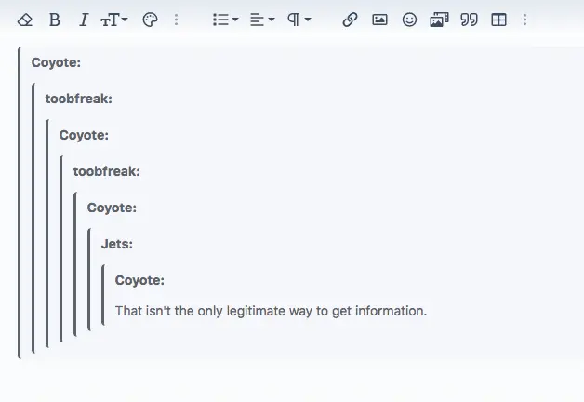
Task: Open the paragraph format dropdown
Action: 299,20
